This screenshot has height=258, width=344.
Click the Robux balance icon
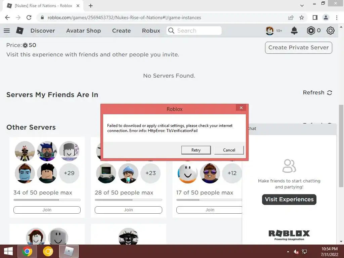(311, 31)
